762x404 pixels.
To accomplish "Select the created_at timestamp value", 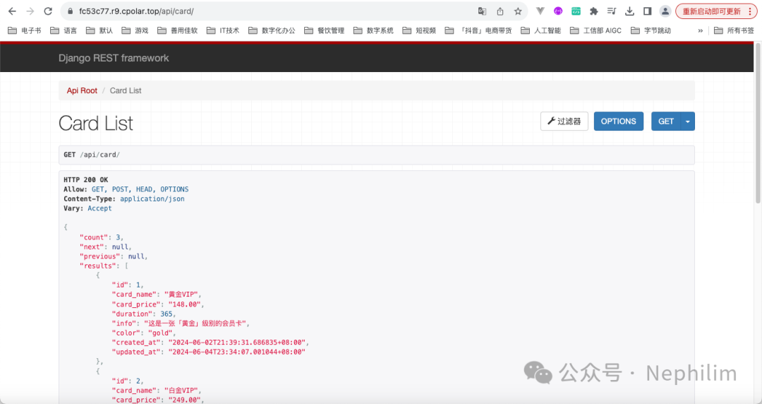I will coord(238,342).
